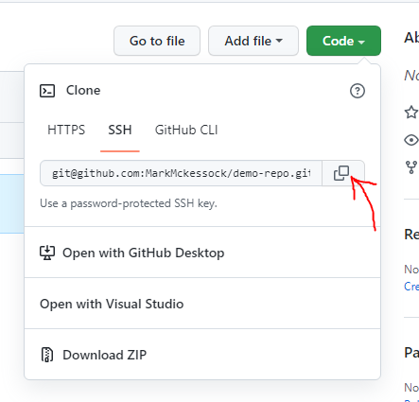Click the star icon in the sidebar
419x402 pixels.
pos(411,113)
